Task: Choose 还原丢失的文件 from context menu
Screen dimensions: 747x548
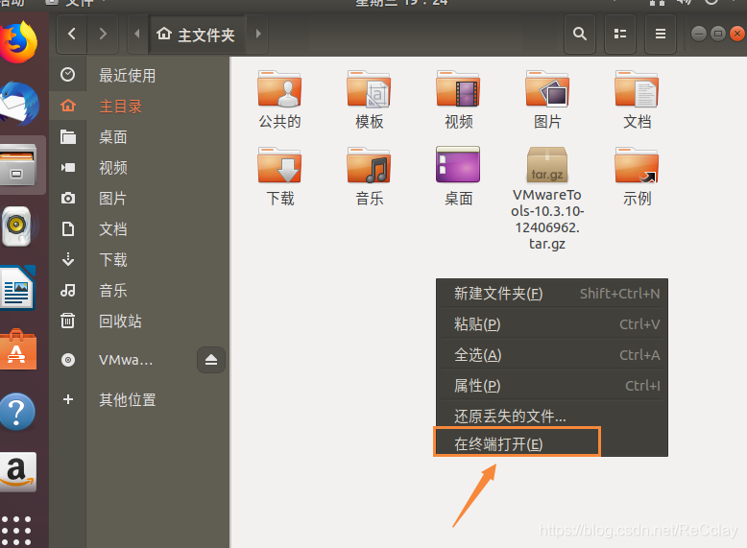Action: click(552, 417)
